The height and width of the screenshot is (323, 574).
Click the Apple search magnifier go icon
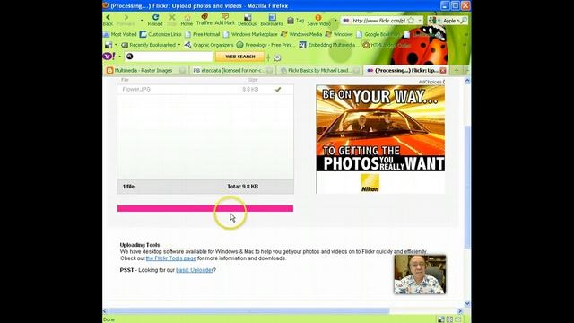pos(464,21)
